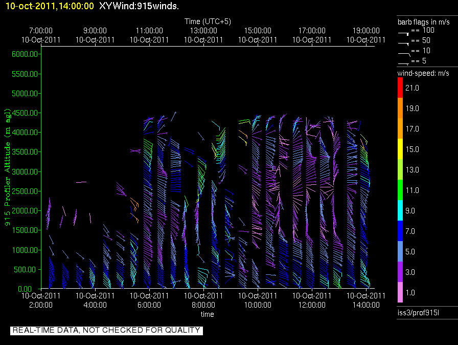Click the 12:00:00 bottom axis label

click(312, 305)
